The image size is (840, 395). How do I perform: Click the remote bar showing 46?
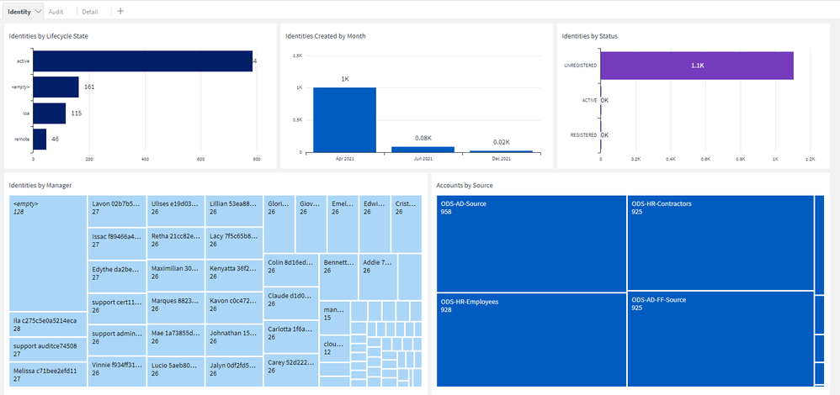(40, 139)
